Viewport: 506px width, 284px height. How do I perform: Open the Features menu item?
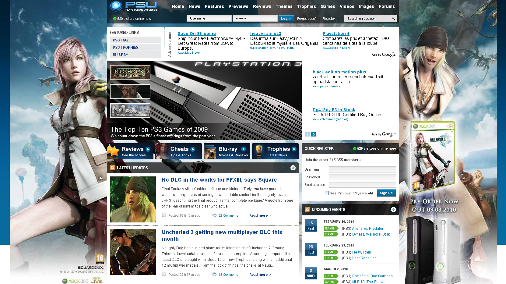point(214,6)
